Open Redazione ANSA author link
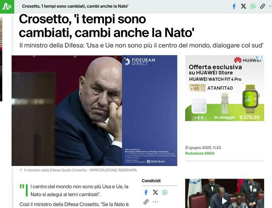Image resolution: width=272 pixels, height=208 pixels. tap(200, 153)
